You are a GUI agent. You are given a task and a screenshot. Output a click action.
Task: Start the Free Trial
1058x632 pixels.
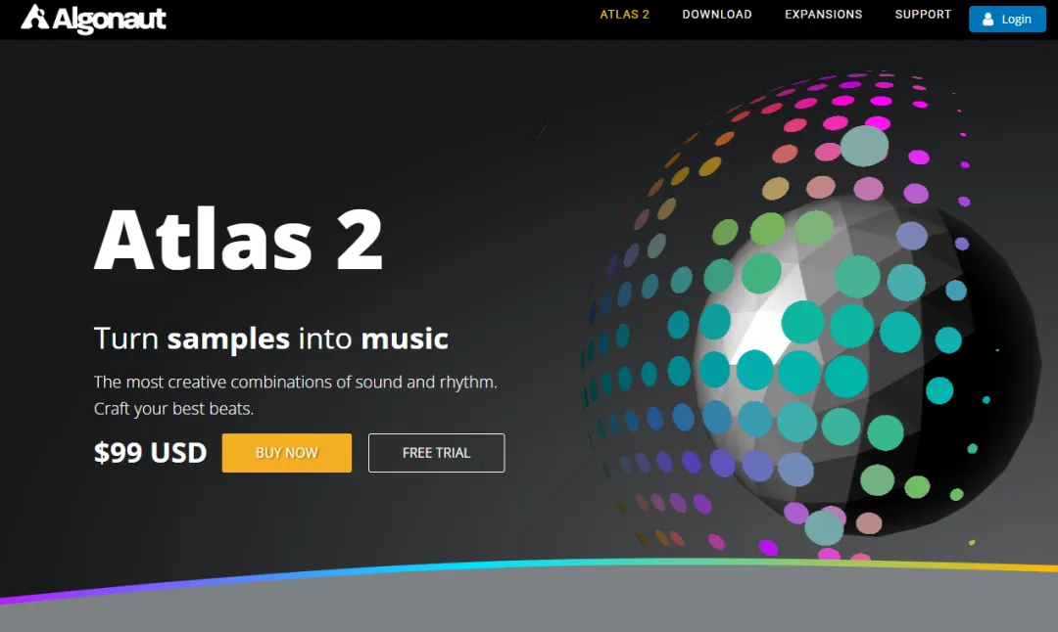(x=436, y=453)
